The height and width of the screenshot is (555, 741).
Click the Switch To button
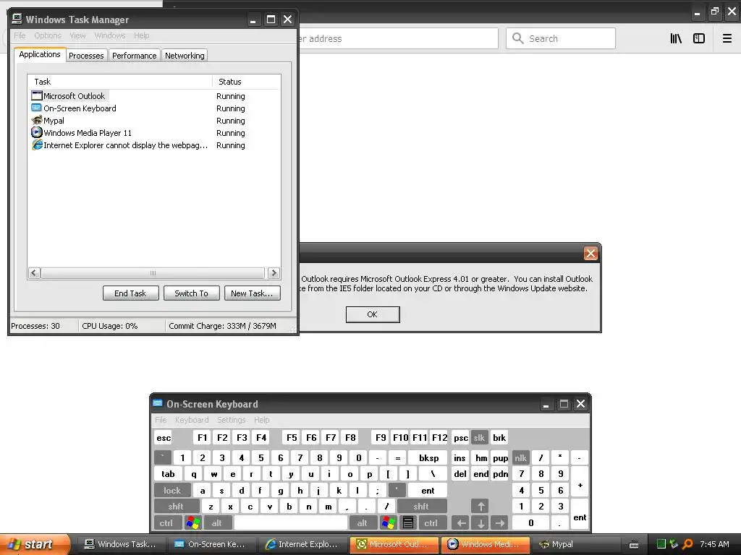(191, 293)
